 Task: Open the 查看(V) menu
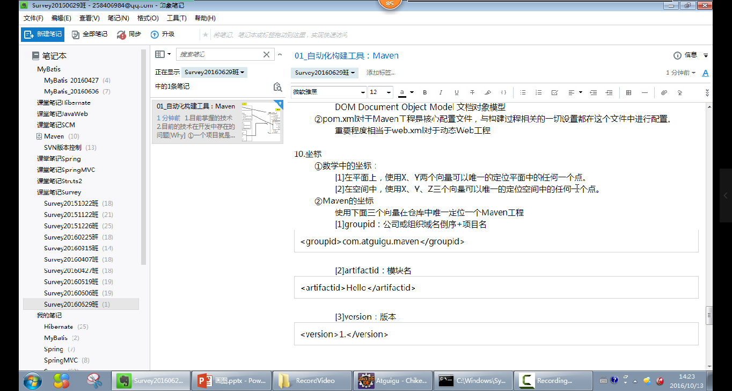[90, 18]
